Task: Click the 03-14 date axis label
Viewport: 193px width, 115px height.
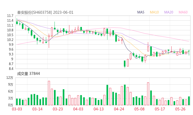Action: pyautogui.click(x=37, y=109)
